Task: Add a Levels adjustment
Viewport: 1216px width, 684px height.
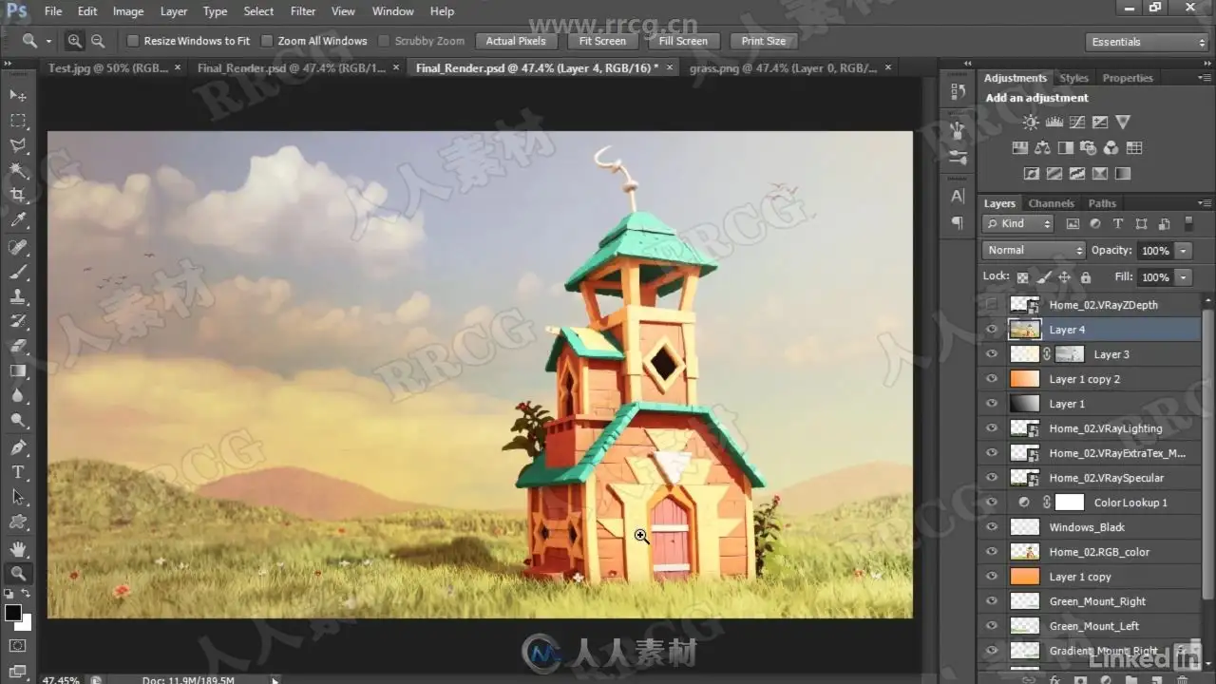Action: tap(1054, 122)
